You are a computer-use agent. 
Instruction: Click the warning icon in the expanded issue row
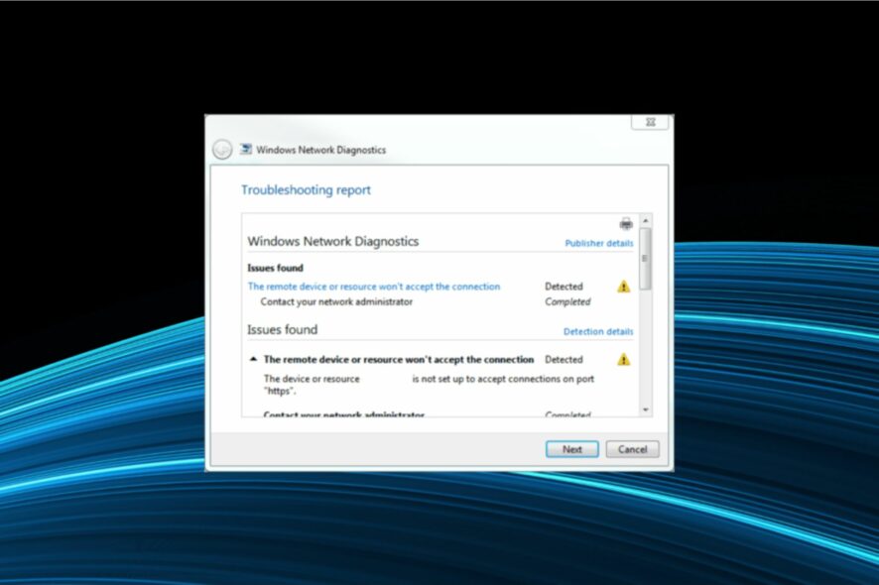[x=623, y=359]
